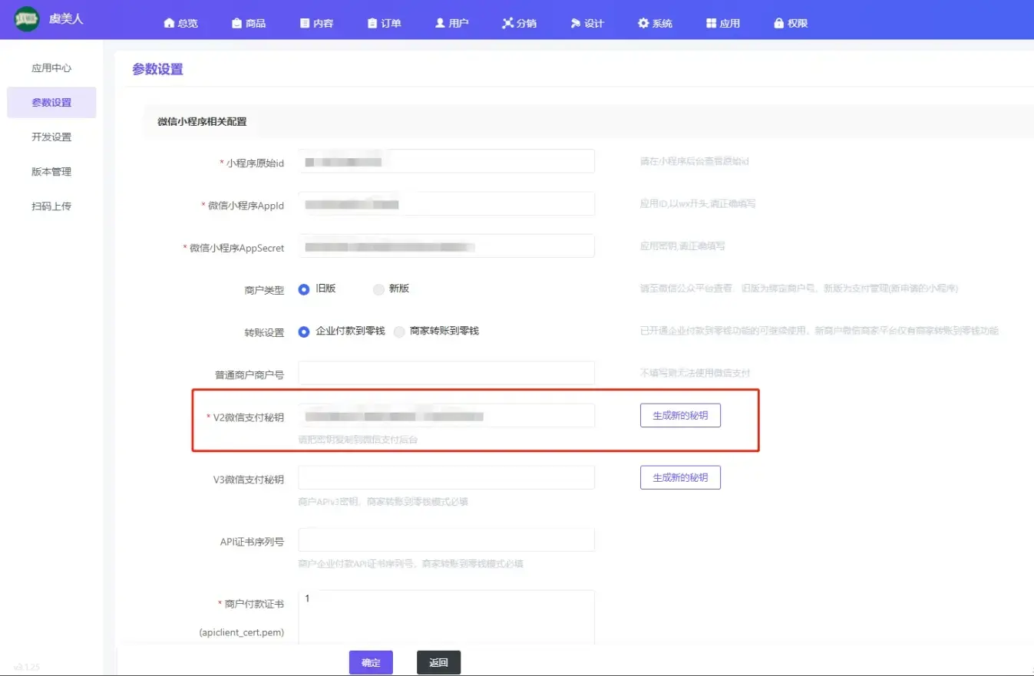Image resolution: width=1034 pixels, height=676 pixels.
Task: Click the home icon for 总览
Action: click(x=169, y=23)
